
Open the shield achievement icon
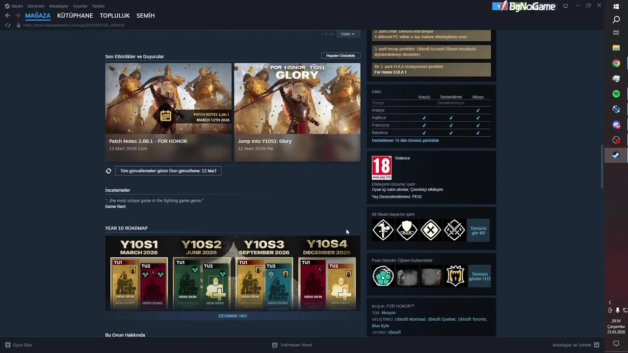click(407, 230)
